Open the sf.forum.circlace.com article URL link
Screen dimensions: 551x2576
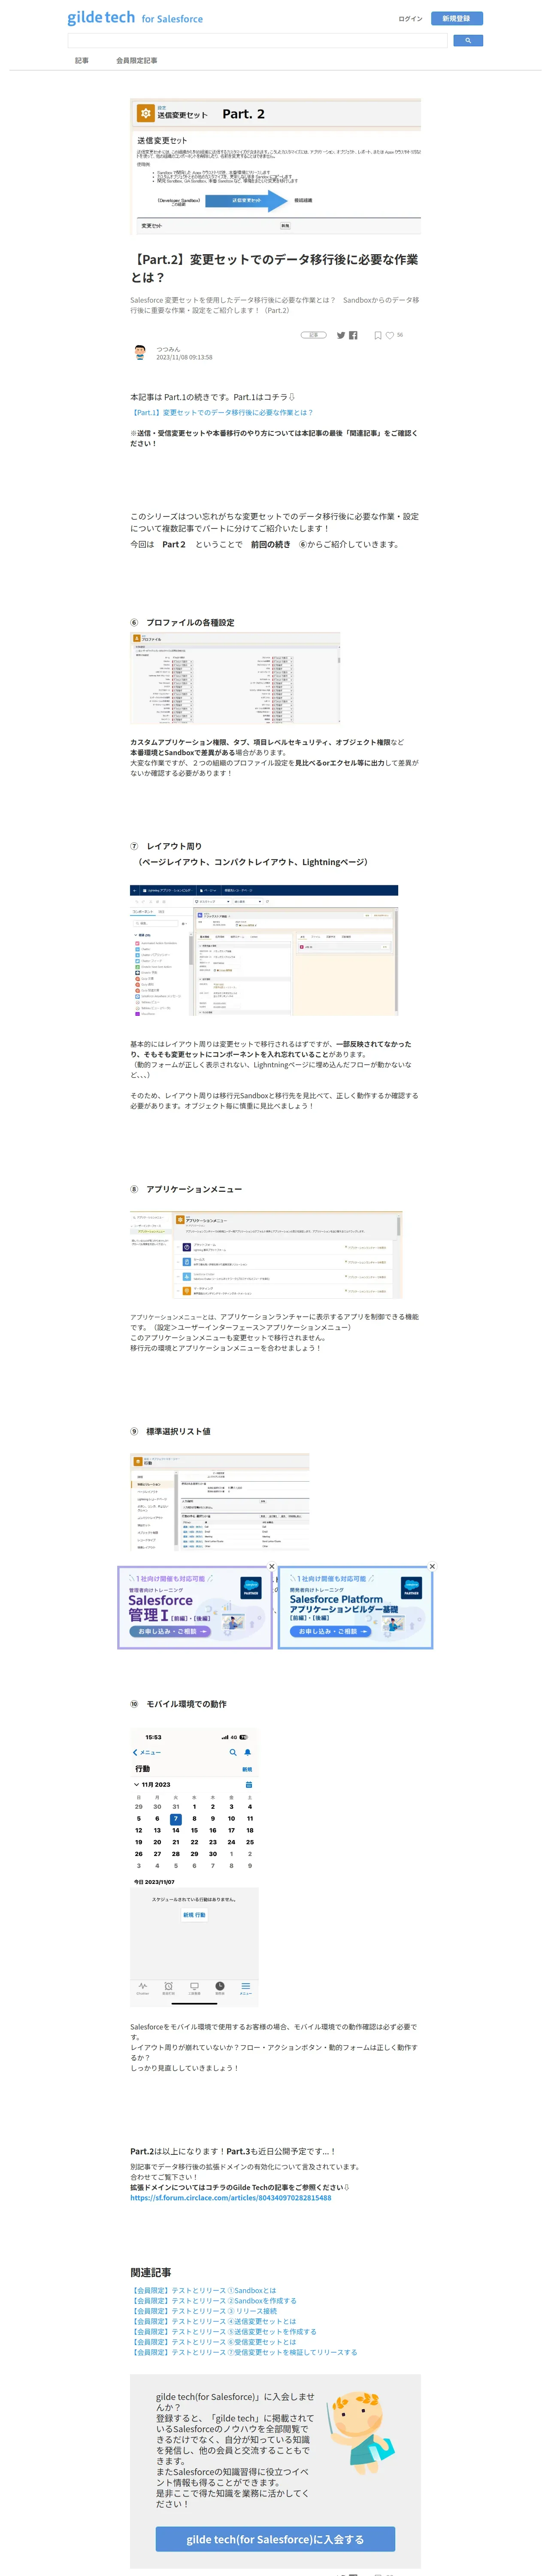click(x=230, y=2198)
